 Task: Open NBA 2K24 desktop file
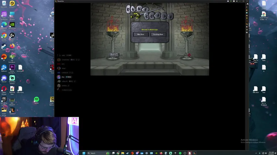pyautogui.click(x=256, y=90)
